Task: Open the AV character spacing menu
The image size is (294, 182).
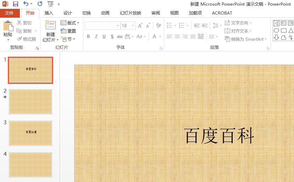Action: pos(129,36)
